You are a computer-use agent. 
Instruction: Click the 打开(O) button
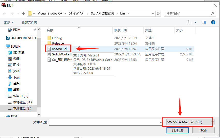coord(178,130)
